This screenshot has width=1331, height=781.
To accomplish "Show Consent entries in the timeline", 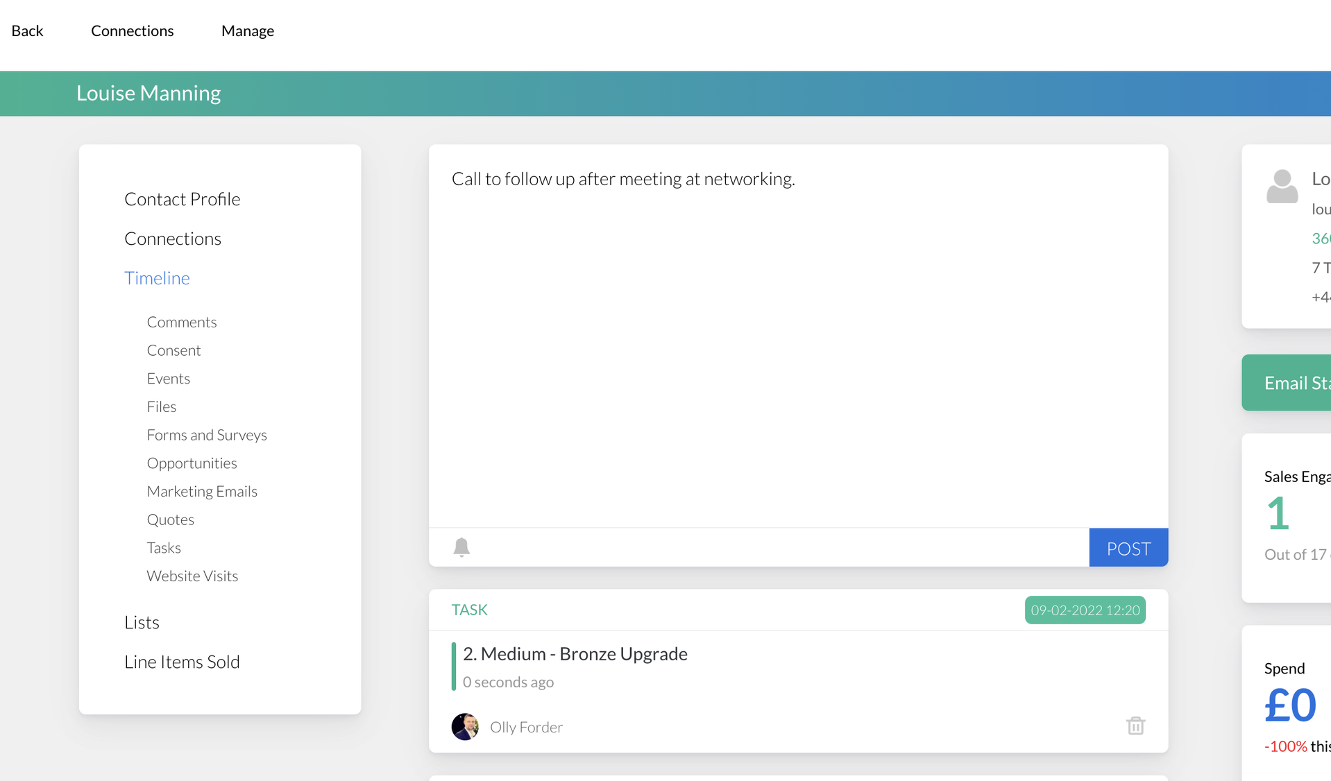I will tap(173, 350).
